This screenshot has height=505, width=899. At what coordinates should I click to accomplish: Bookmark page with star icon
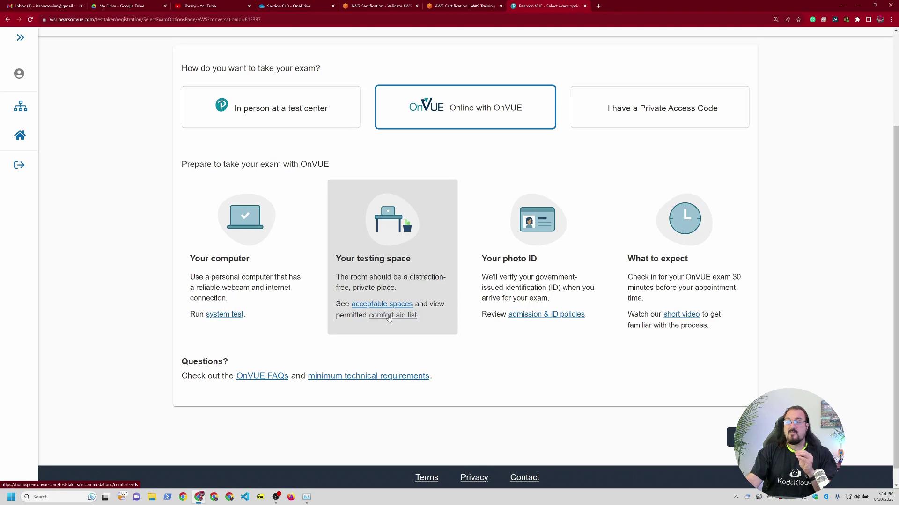tap(798, 19)
